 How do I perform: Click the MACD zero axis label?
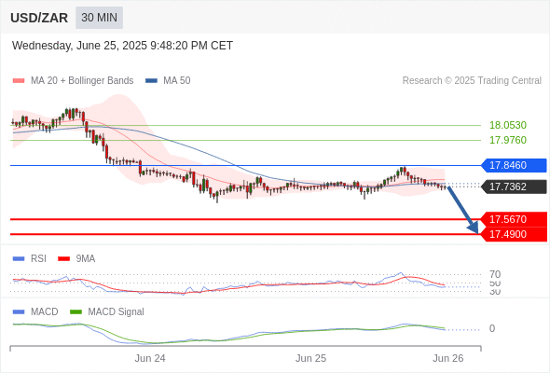[x=492, y=329]
